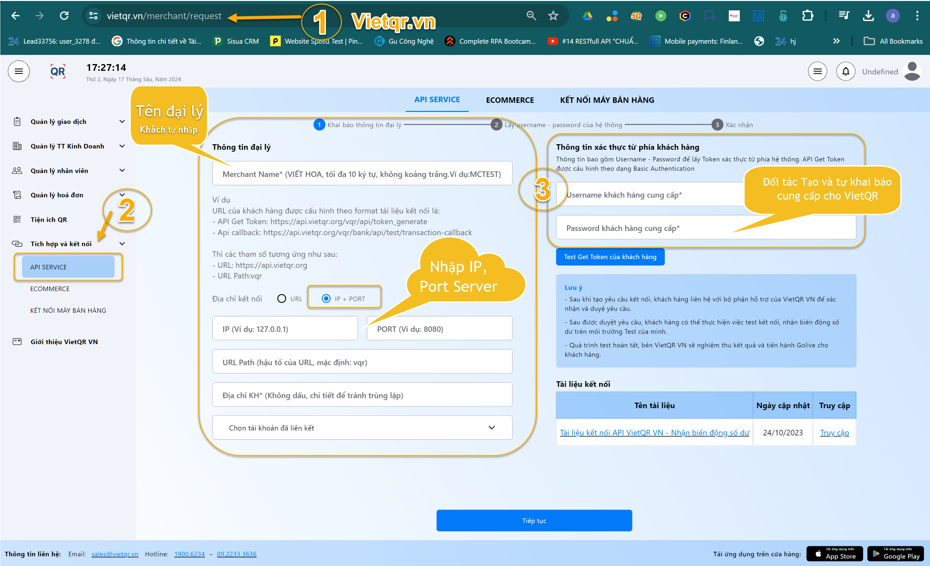Click the user profile avatar
930x566 pixels.
(912, 71)
